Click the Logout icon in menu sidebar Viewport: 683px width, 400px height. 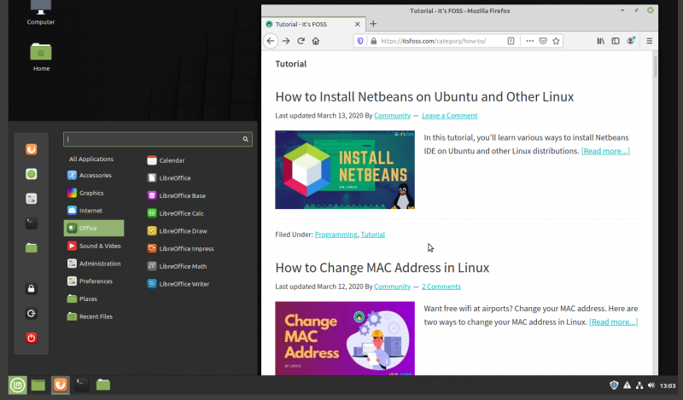[x=32, y=313]
